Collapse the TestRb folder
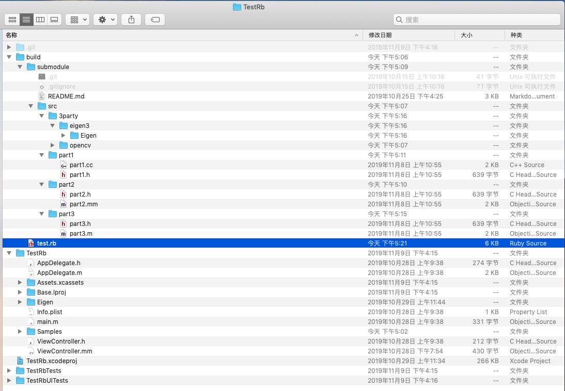Screen dimensions: 565x391 (x=9, y=253)
